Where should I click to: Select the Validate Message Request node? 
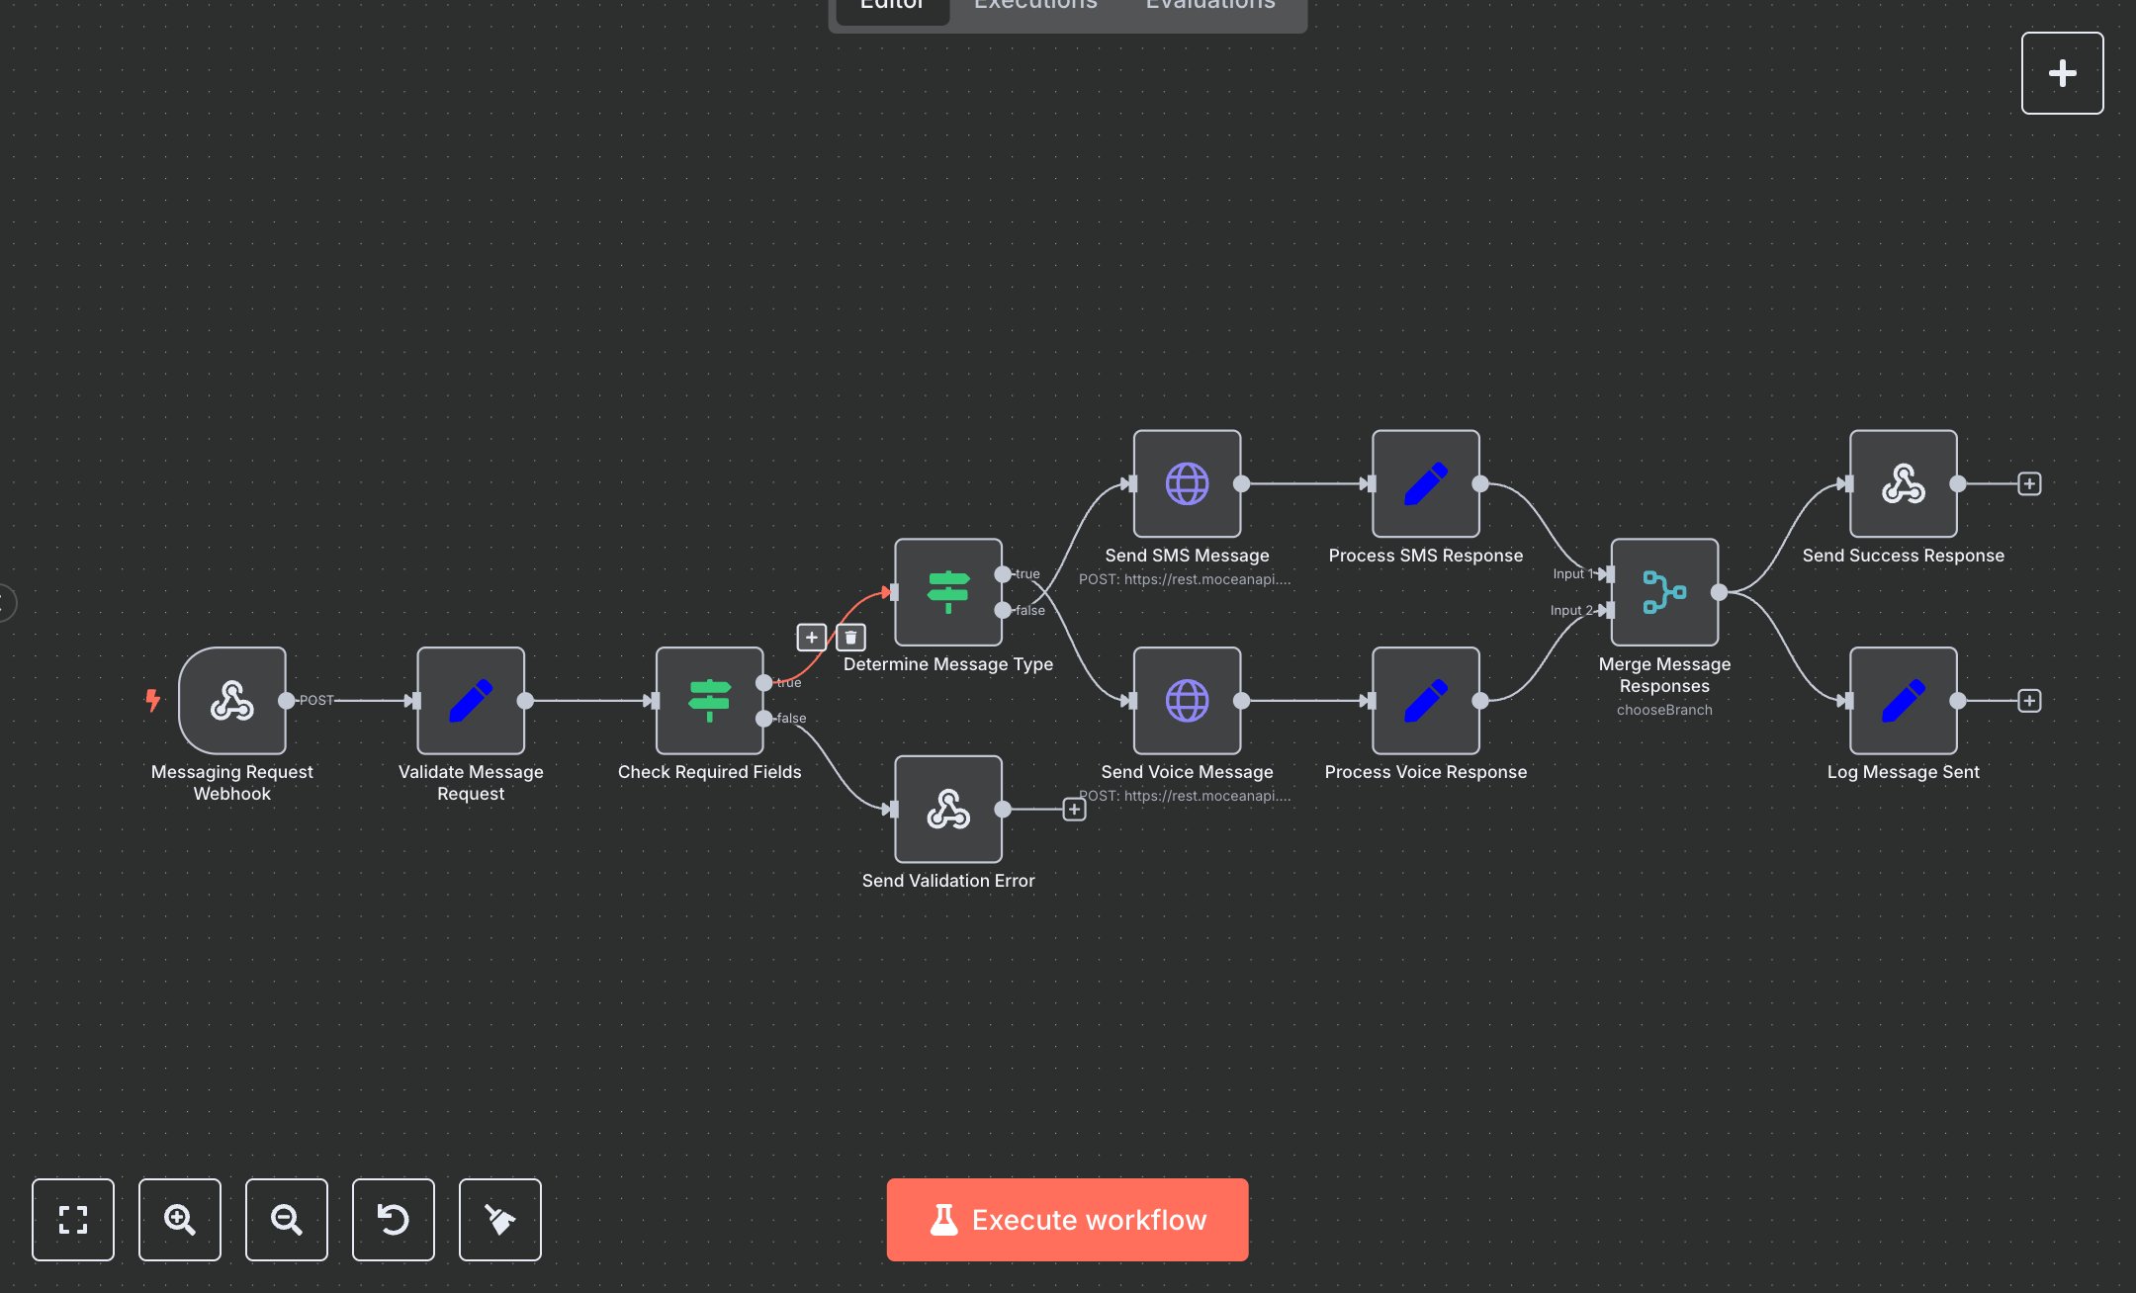[x=471, y=701]
